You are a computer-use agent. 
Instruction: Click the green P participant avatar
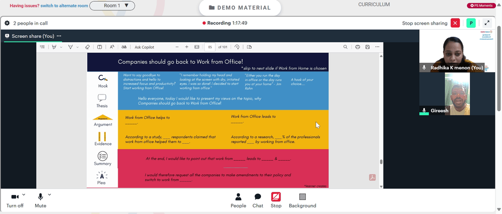[471, 23]
